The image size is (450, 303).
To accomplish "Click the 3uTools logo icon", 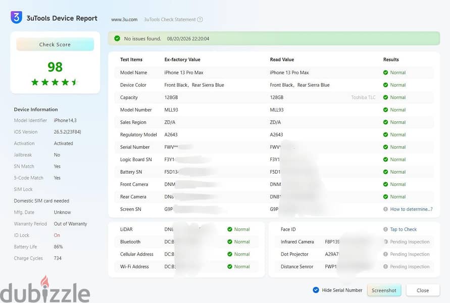I will (x=16, y=17).
